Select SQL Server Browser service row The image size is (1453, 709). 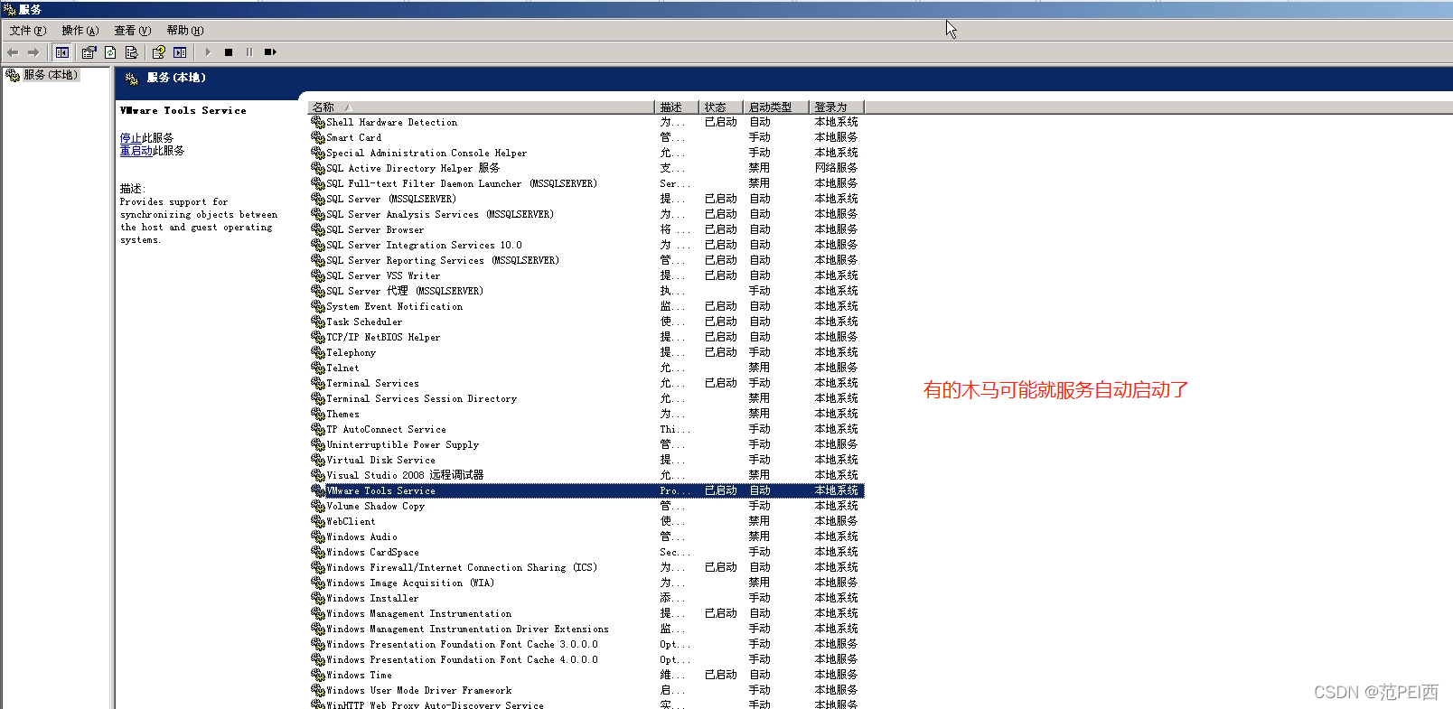586,229
